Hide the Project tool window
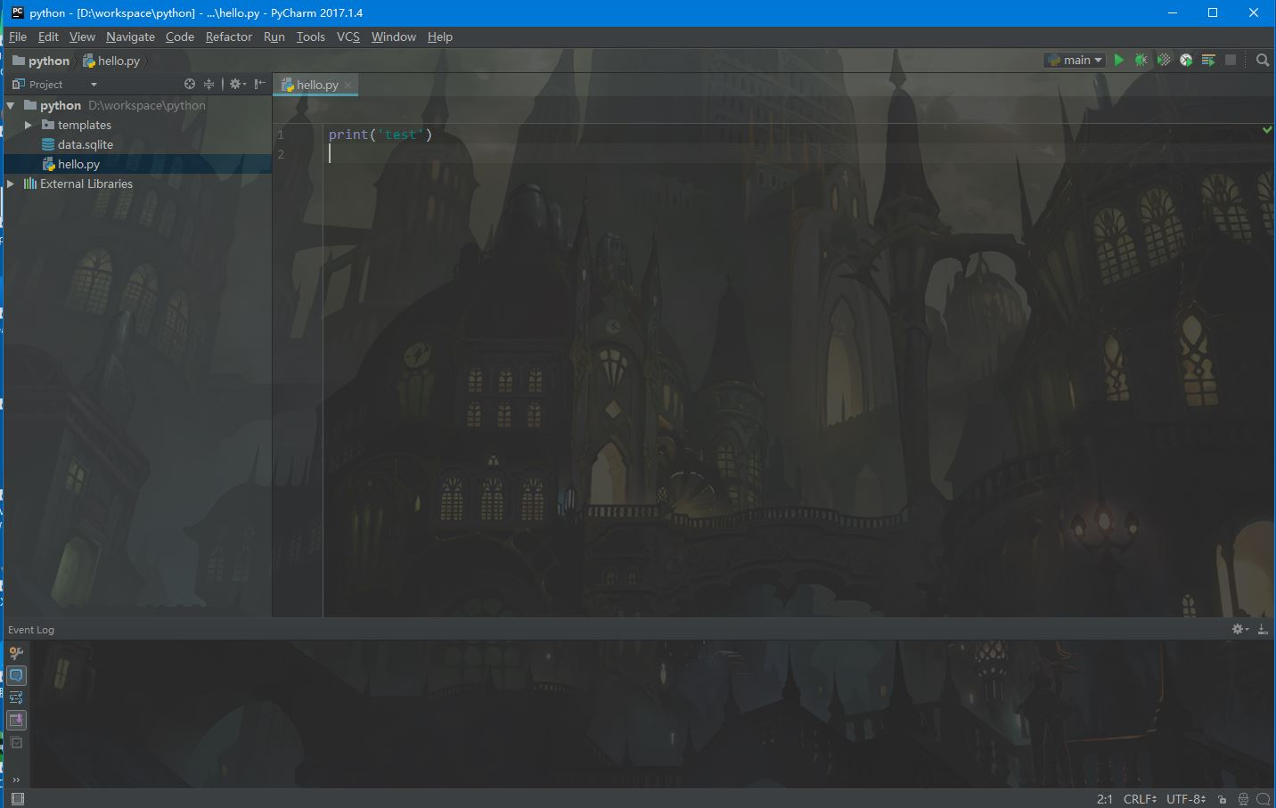This screenshot has width=1276, height=808. pos(259,84)
